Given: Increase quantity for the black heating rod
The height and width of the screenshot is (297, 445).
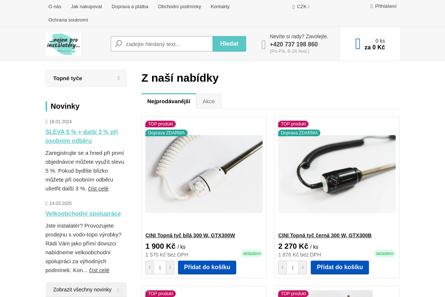Looking at the screenshot, I should 303,267.
